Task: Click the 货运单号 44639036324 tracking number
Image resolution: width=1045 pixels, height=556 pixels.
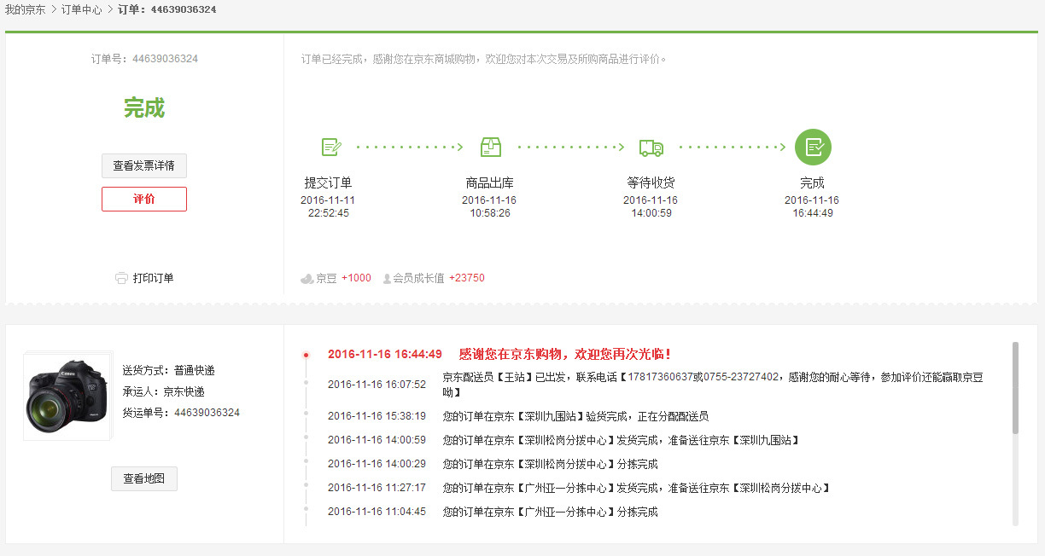Action: (x=207, y=413)
